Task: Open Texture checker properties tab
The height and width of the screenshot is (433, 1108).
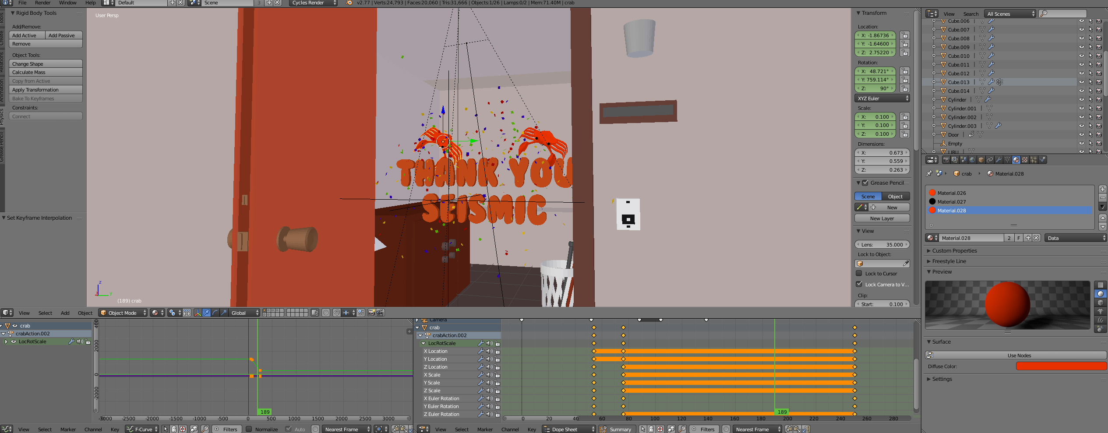Action: [1025, 160]
